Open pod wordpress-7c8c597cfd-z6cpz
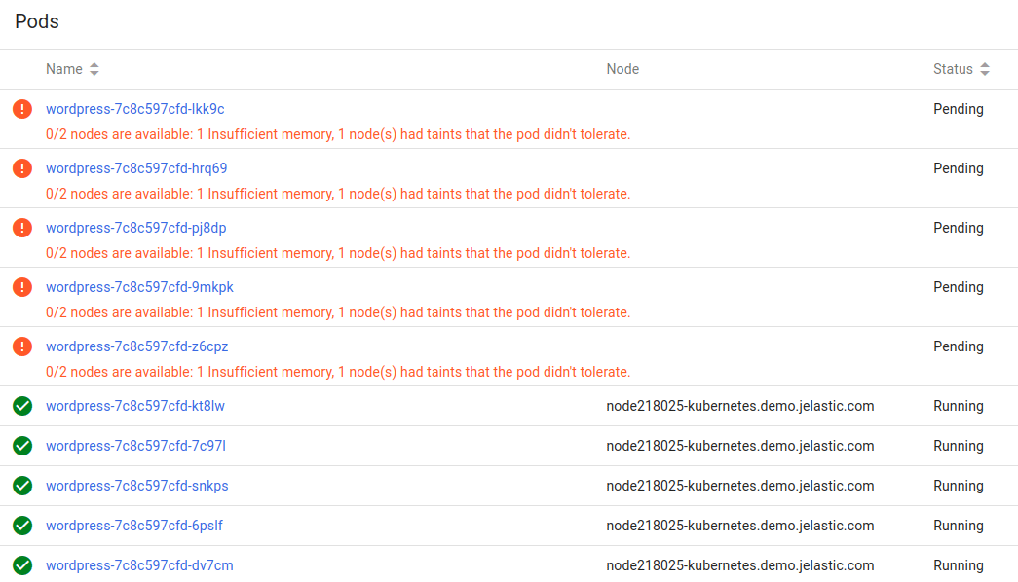The width and height of the screenshot is (1018, 582). click(x=137, y=346)
